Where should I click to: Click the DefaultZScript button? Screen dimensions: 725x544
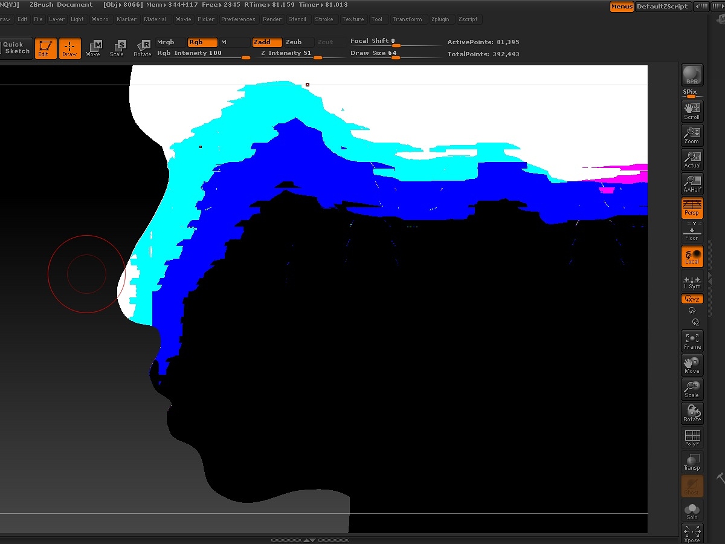[x=662, y=7]
